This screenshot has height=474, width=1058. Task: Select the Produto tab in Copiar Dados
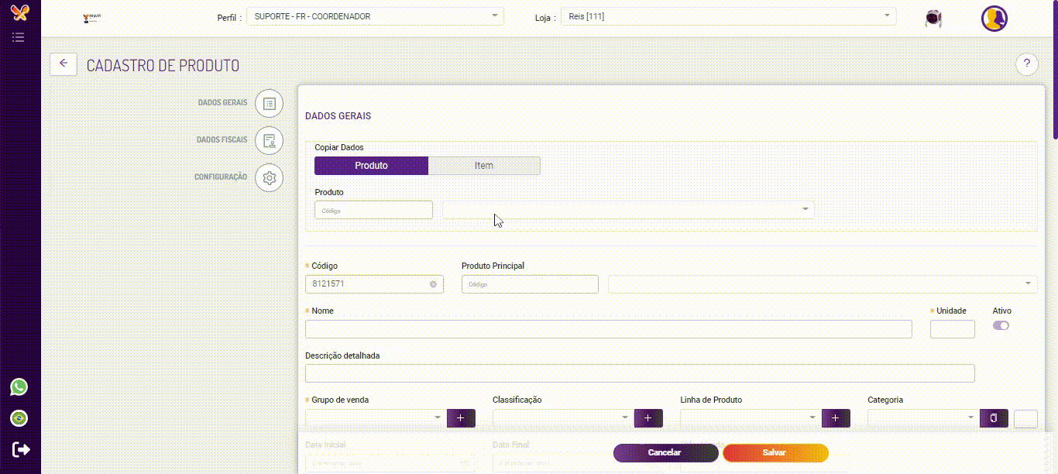coord(371,166)
